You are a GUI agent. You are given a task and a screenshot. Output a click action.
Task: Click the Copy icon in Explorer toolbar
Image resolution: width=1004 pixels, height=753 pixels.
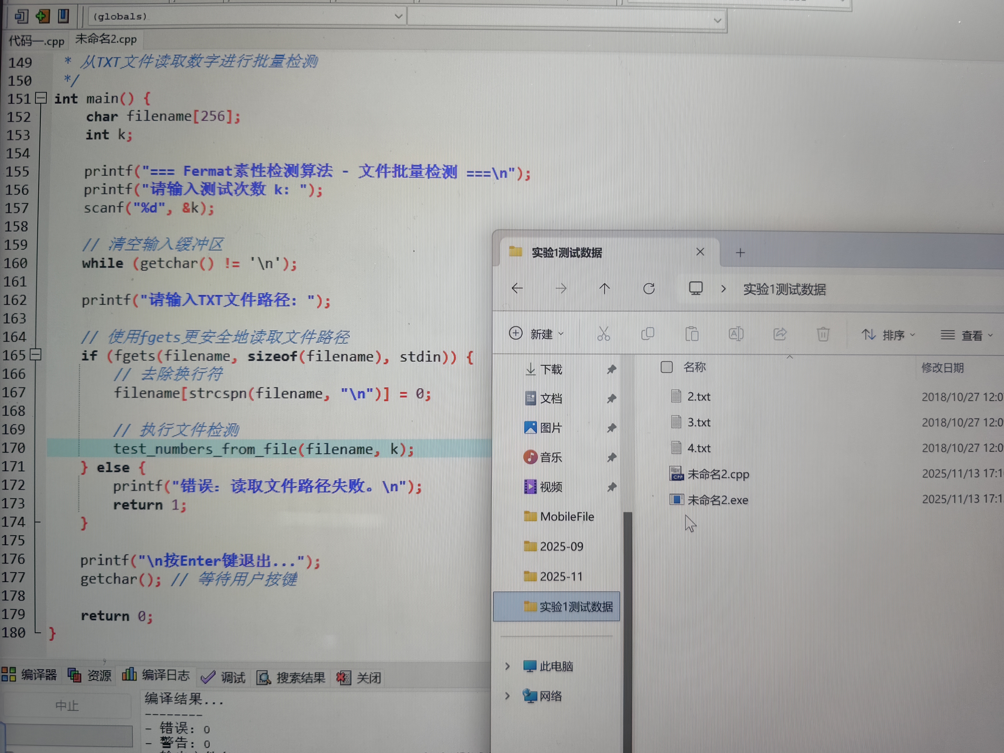647,334
